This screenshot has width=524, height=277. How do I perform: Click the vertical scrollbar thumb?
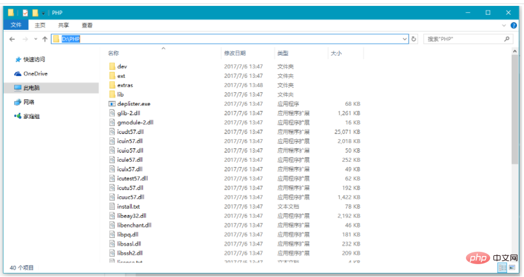515,110
